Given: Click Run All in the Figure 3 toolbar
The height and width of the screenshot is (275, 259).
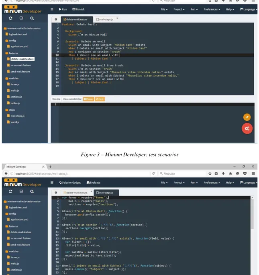Looking at the screenshot, I should point(78,9).
